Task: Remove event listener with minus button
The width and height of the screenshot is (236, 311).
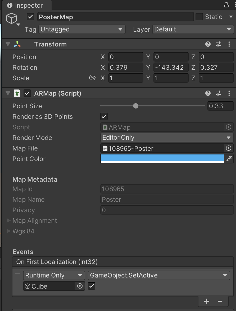Action: [x=220, y=301]
